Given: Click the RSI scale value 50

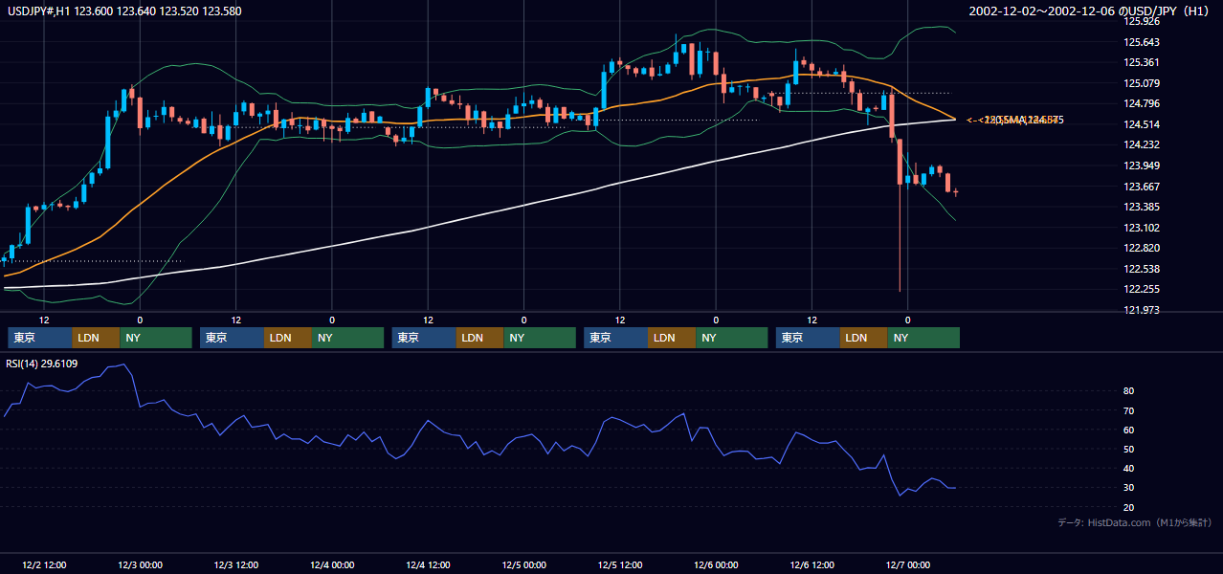Looking at the screenshot, I should (x=1129, y=449).
